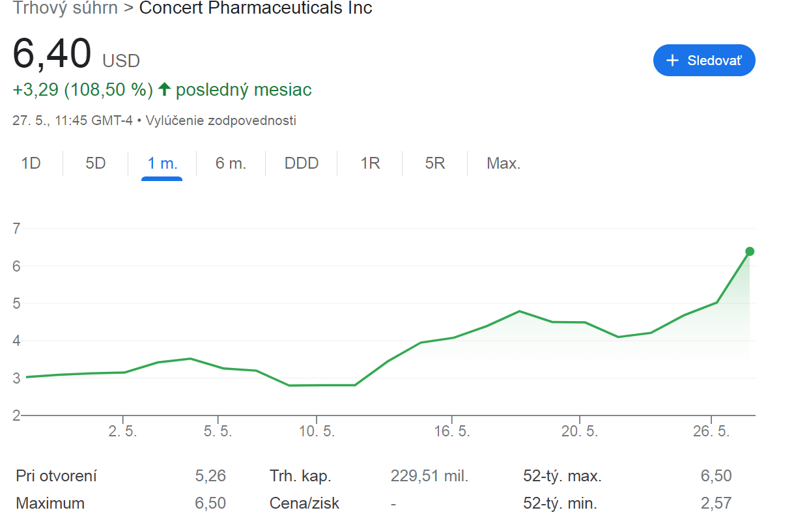Switch to the DDD range tab
Viewport: 794px width, 521px height.
[302, 163]
